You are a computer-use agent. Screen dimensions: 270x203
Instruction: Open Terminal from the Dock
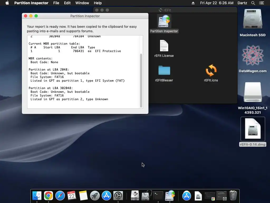click(x=158, y=196)
